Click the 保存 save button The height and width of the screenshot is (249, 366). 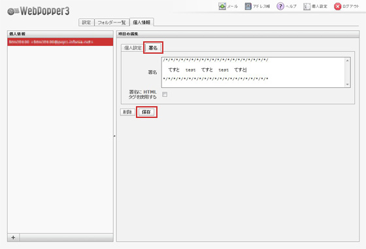click(146, 112)
